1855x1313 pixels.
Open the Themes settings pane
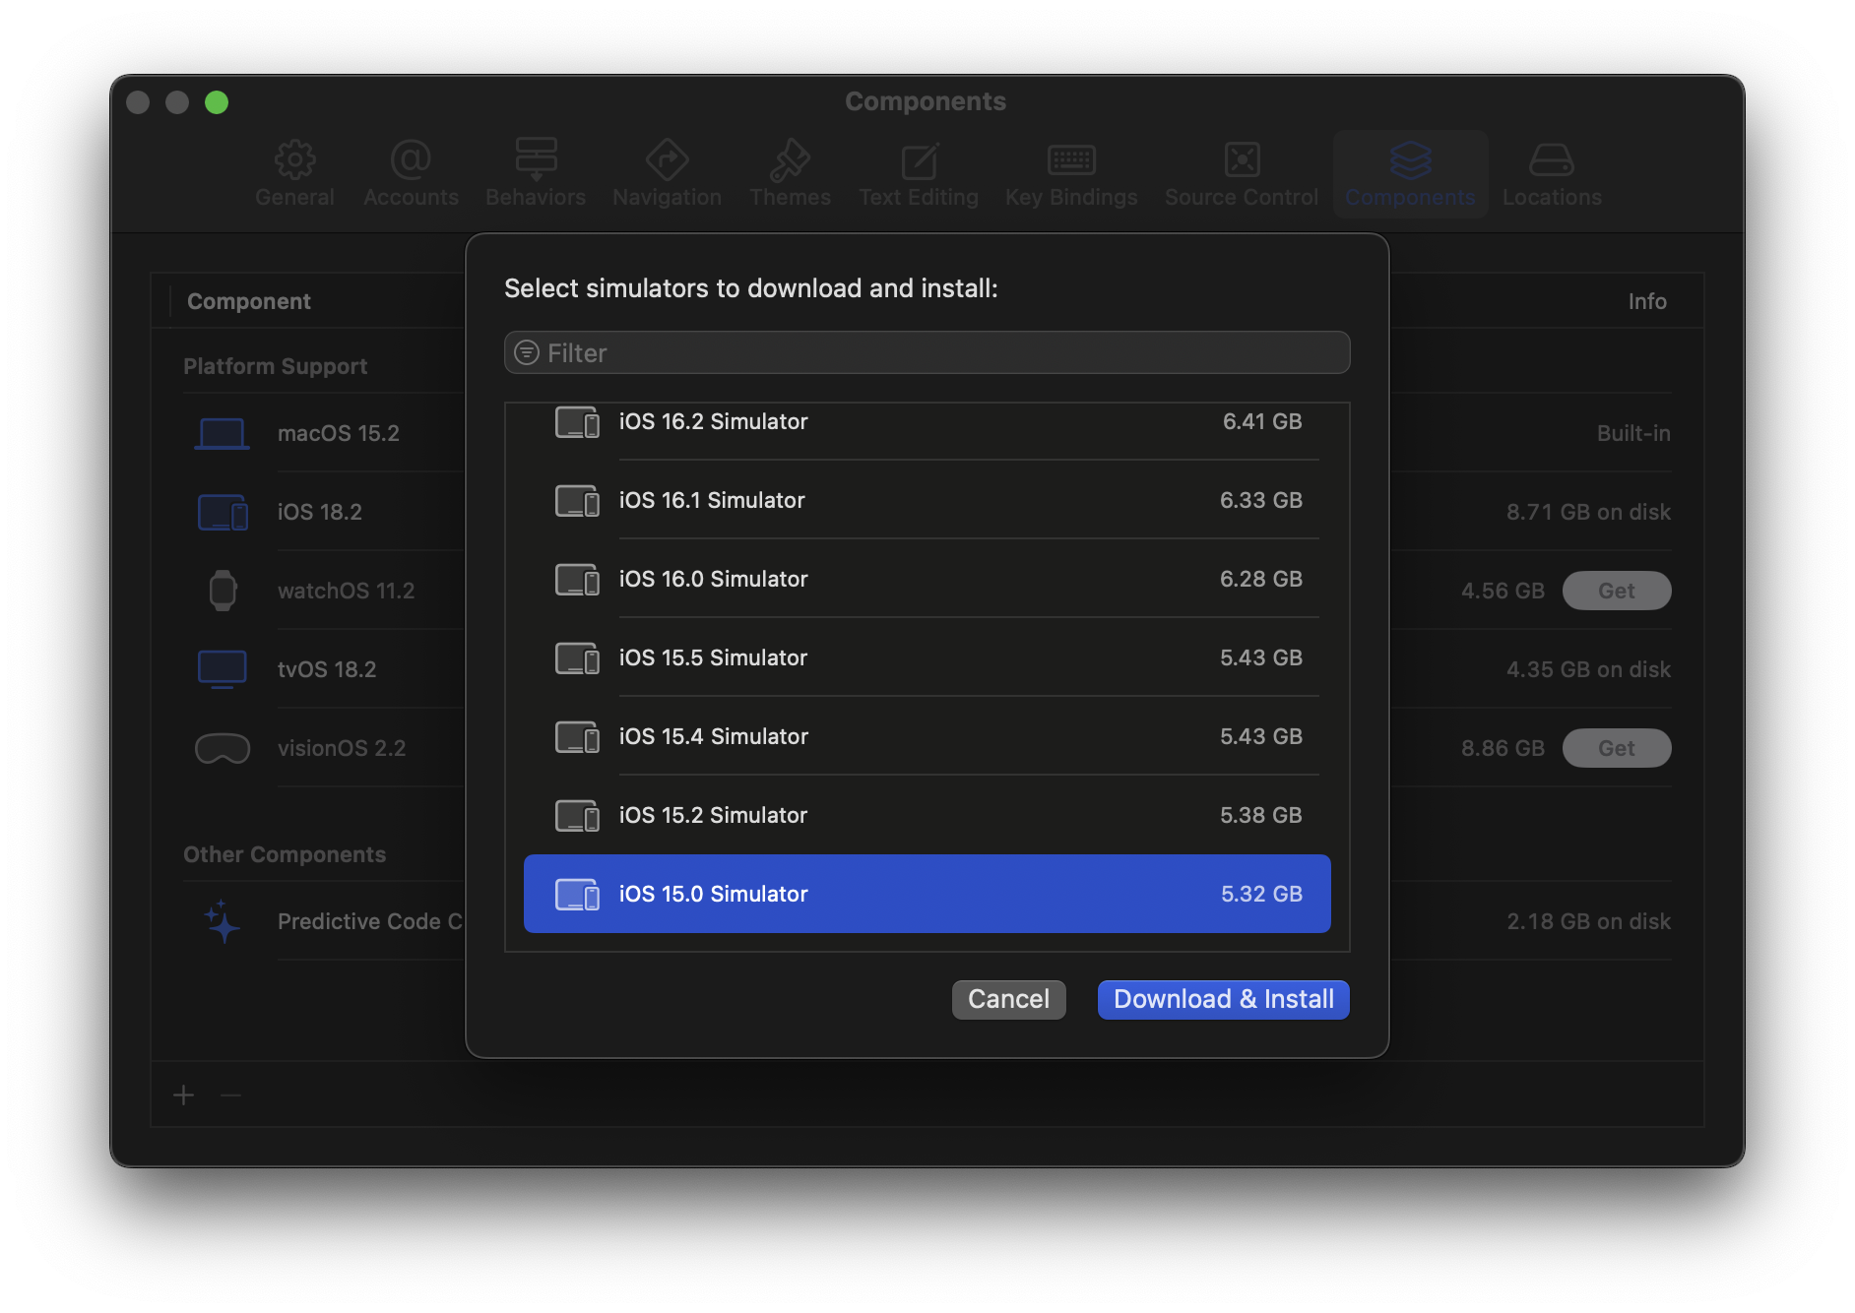(790, 173)
